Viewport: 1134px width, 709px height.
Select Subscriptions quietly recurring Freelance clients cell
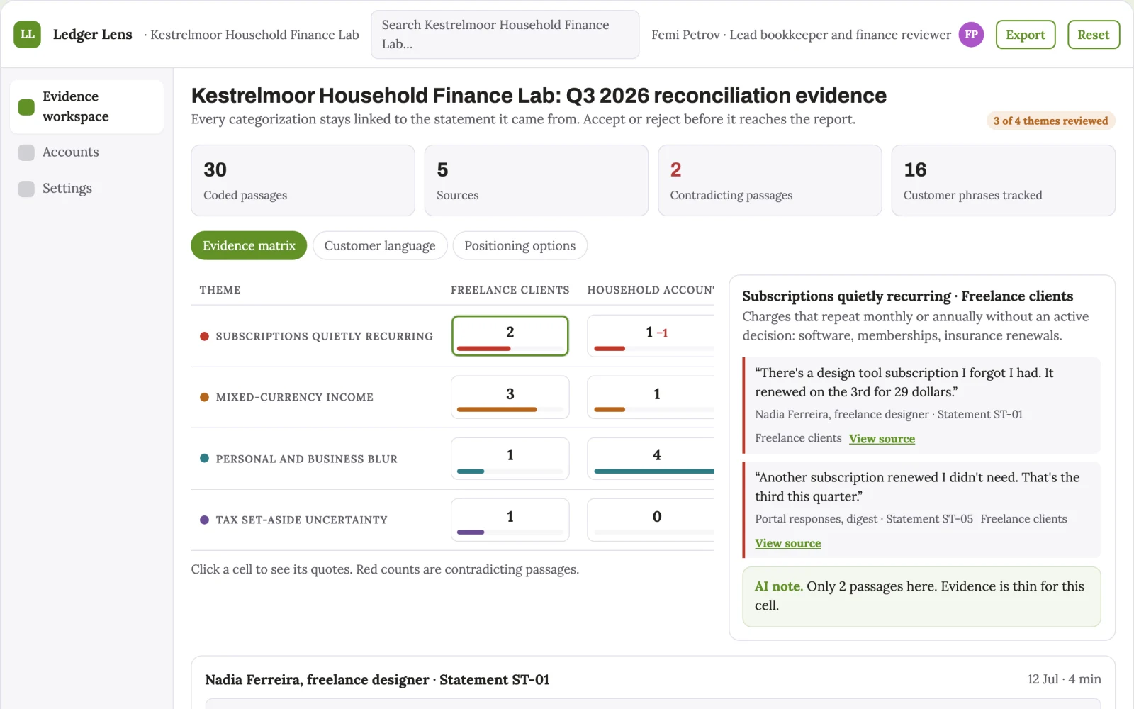point(510,336)
